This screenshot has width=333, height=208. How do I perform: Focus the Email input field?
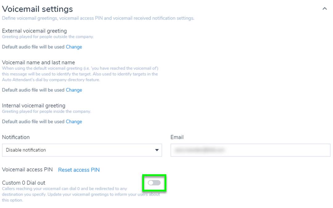(x=250, y=150)
